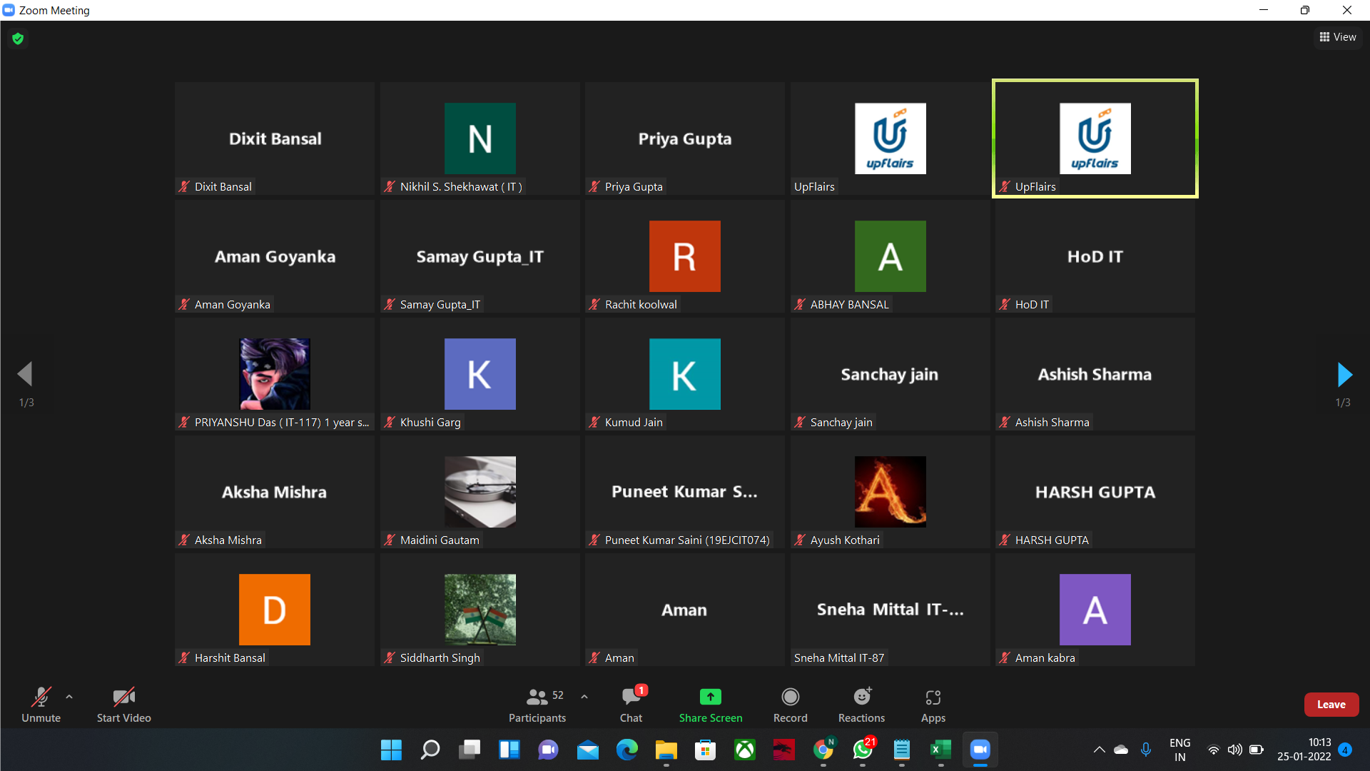Toggle the system tray microphone indicator
The height and width of the screenshot is (771, 1370).
1145,750
